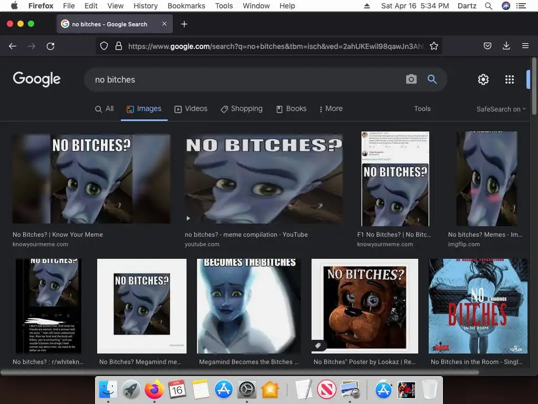
Task: Expand the SafeSearch on dropdown
Action: tap(501, 109)
